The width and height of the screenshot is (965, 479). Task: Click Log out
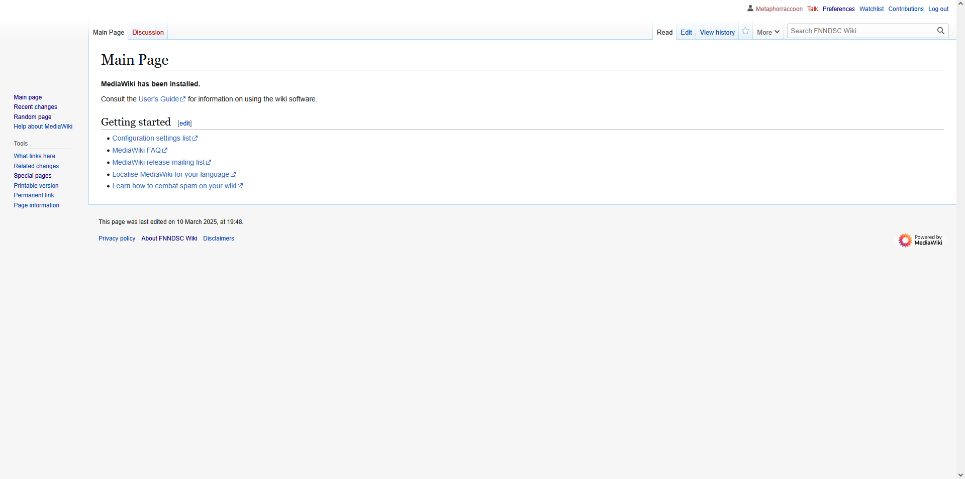[938, 9]
